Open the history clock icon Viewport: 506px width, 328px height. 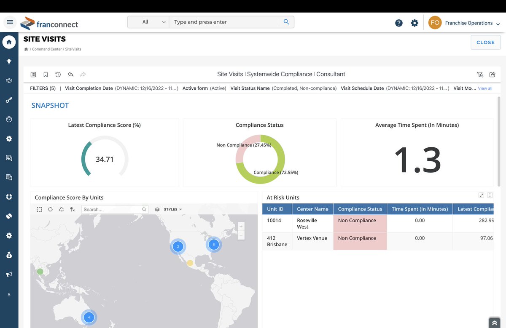point(58,75)
